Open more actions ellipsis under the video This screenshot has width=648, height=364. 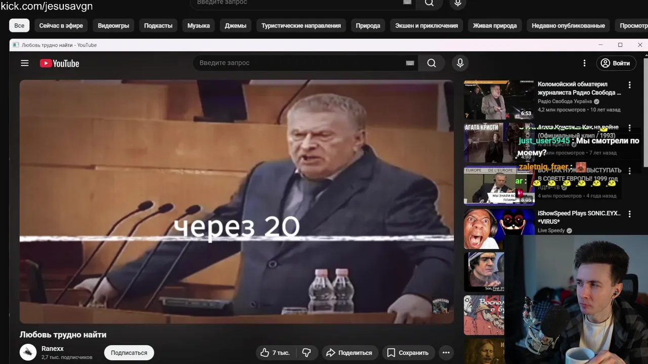(446, 353)
